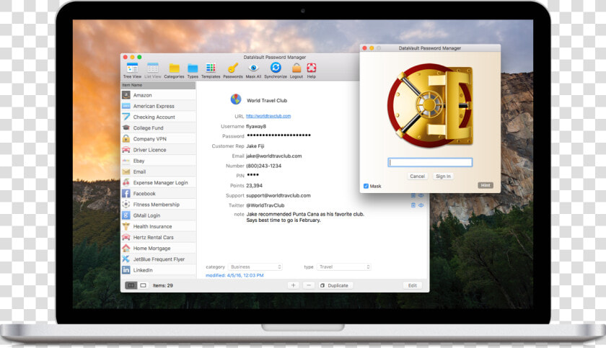The image size is (606, 348).
Task: Select the Fitness Membership icon
Action: click(126, 204)
